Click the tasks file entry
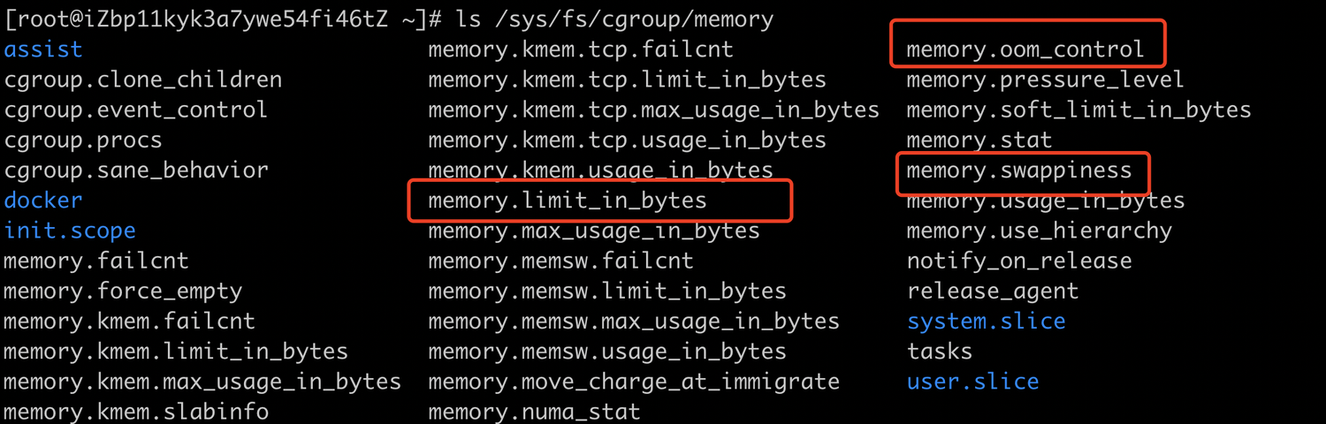This screenshot has width=1326, height=424. pyautogui.click(x=940, y=352)
